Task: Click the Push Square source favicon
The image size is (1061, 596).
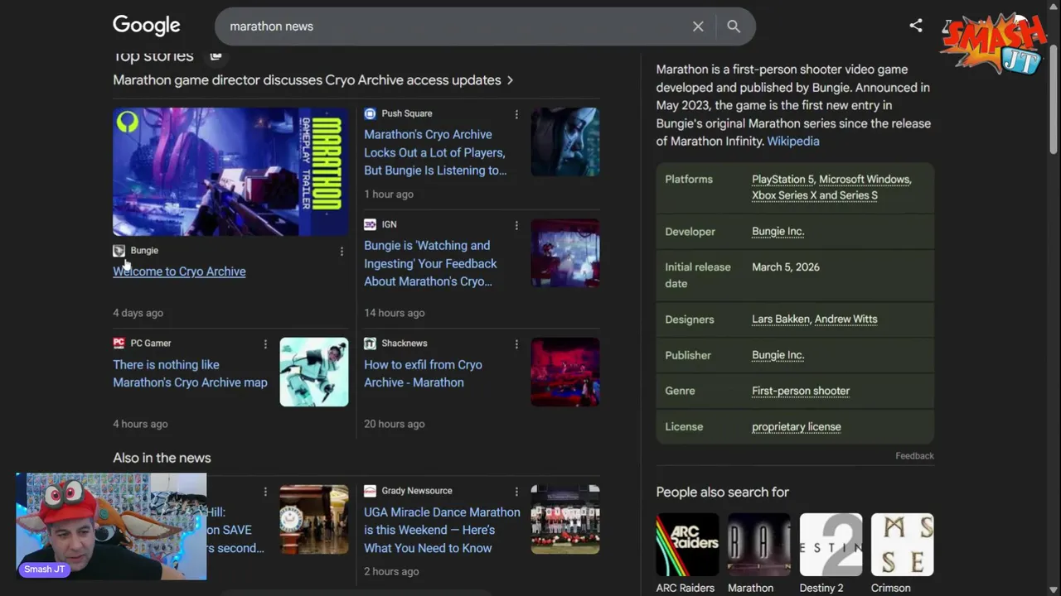Action: pyautogui.click(x=370, y=113)
